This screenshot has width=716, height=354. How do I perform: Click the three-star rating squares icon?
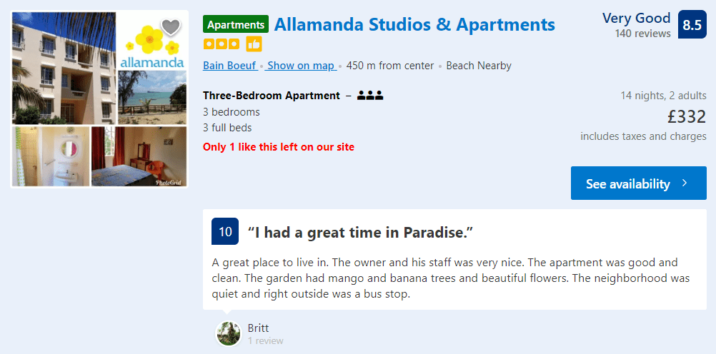[x=222, y=44]
